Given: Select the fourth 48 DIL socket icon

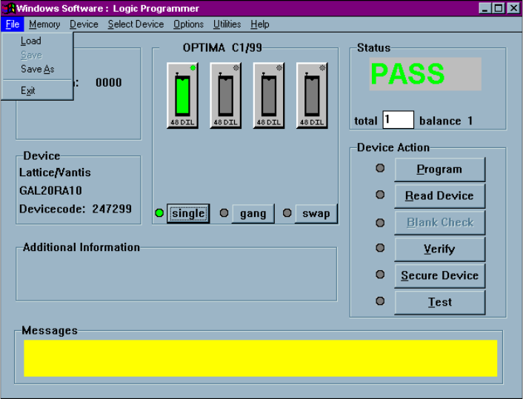Looking at the screenshot, I should click(312, 95).
